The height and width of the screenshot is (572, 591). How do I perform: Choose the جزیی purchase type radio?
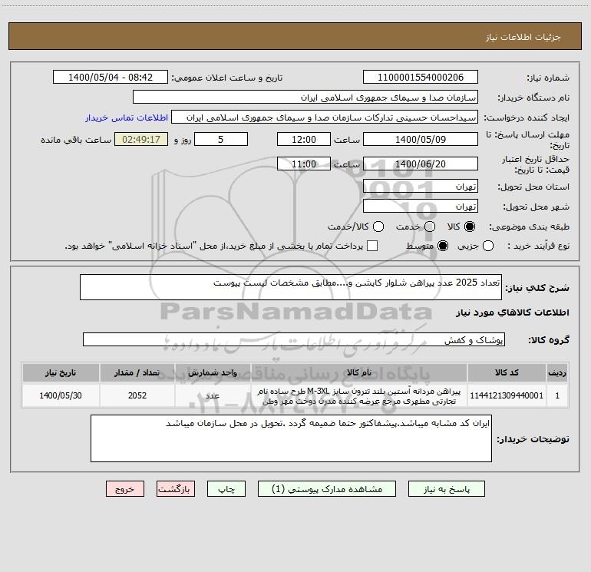[x=488, y=246]
